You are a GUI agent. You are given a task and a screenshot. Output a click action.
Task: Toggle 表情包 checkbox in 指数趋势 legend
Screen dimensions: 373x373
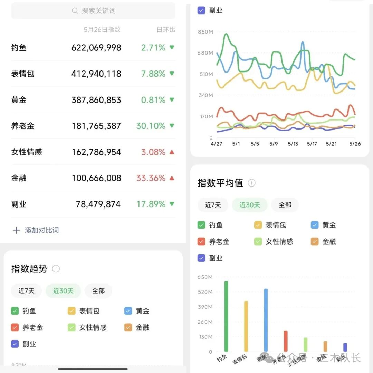click(71, 311)
